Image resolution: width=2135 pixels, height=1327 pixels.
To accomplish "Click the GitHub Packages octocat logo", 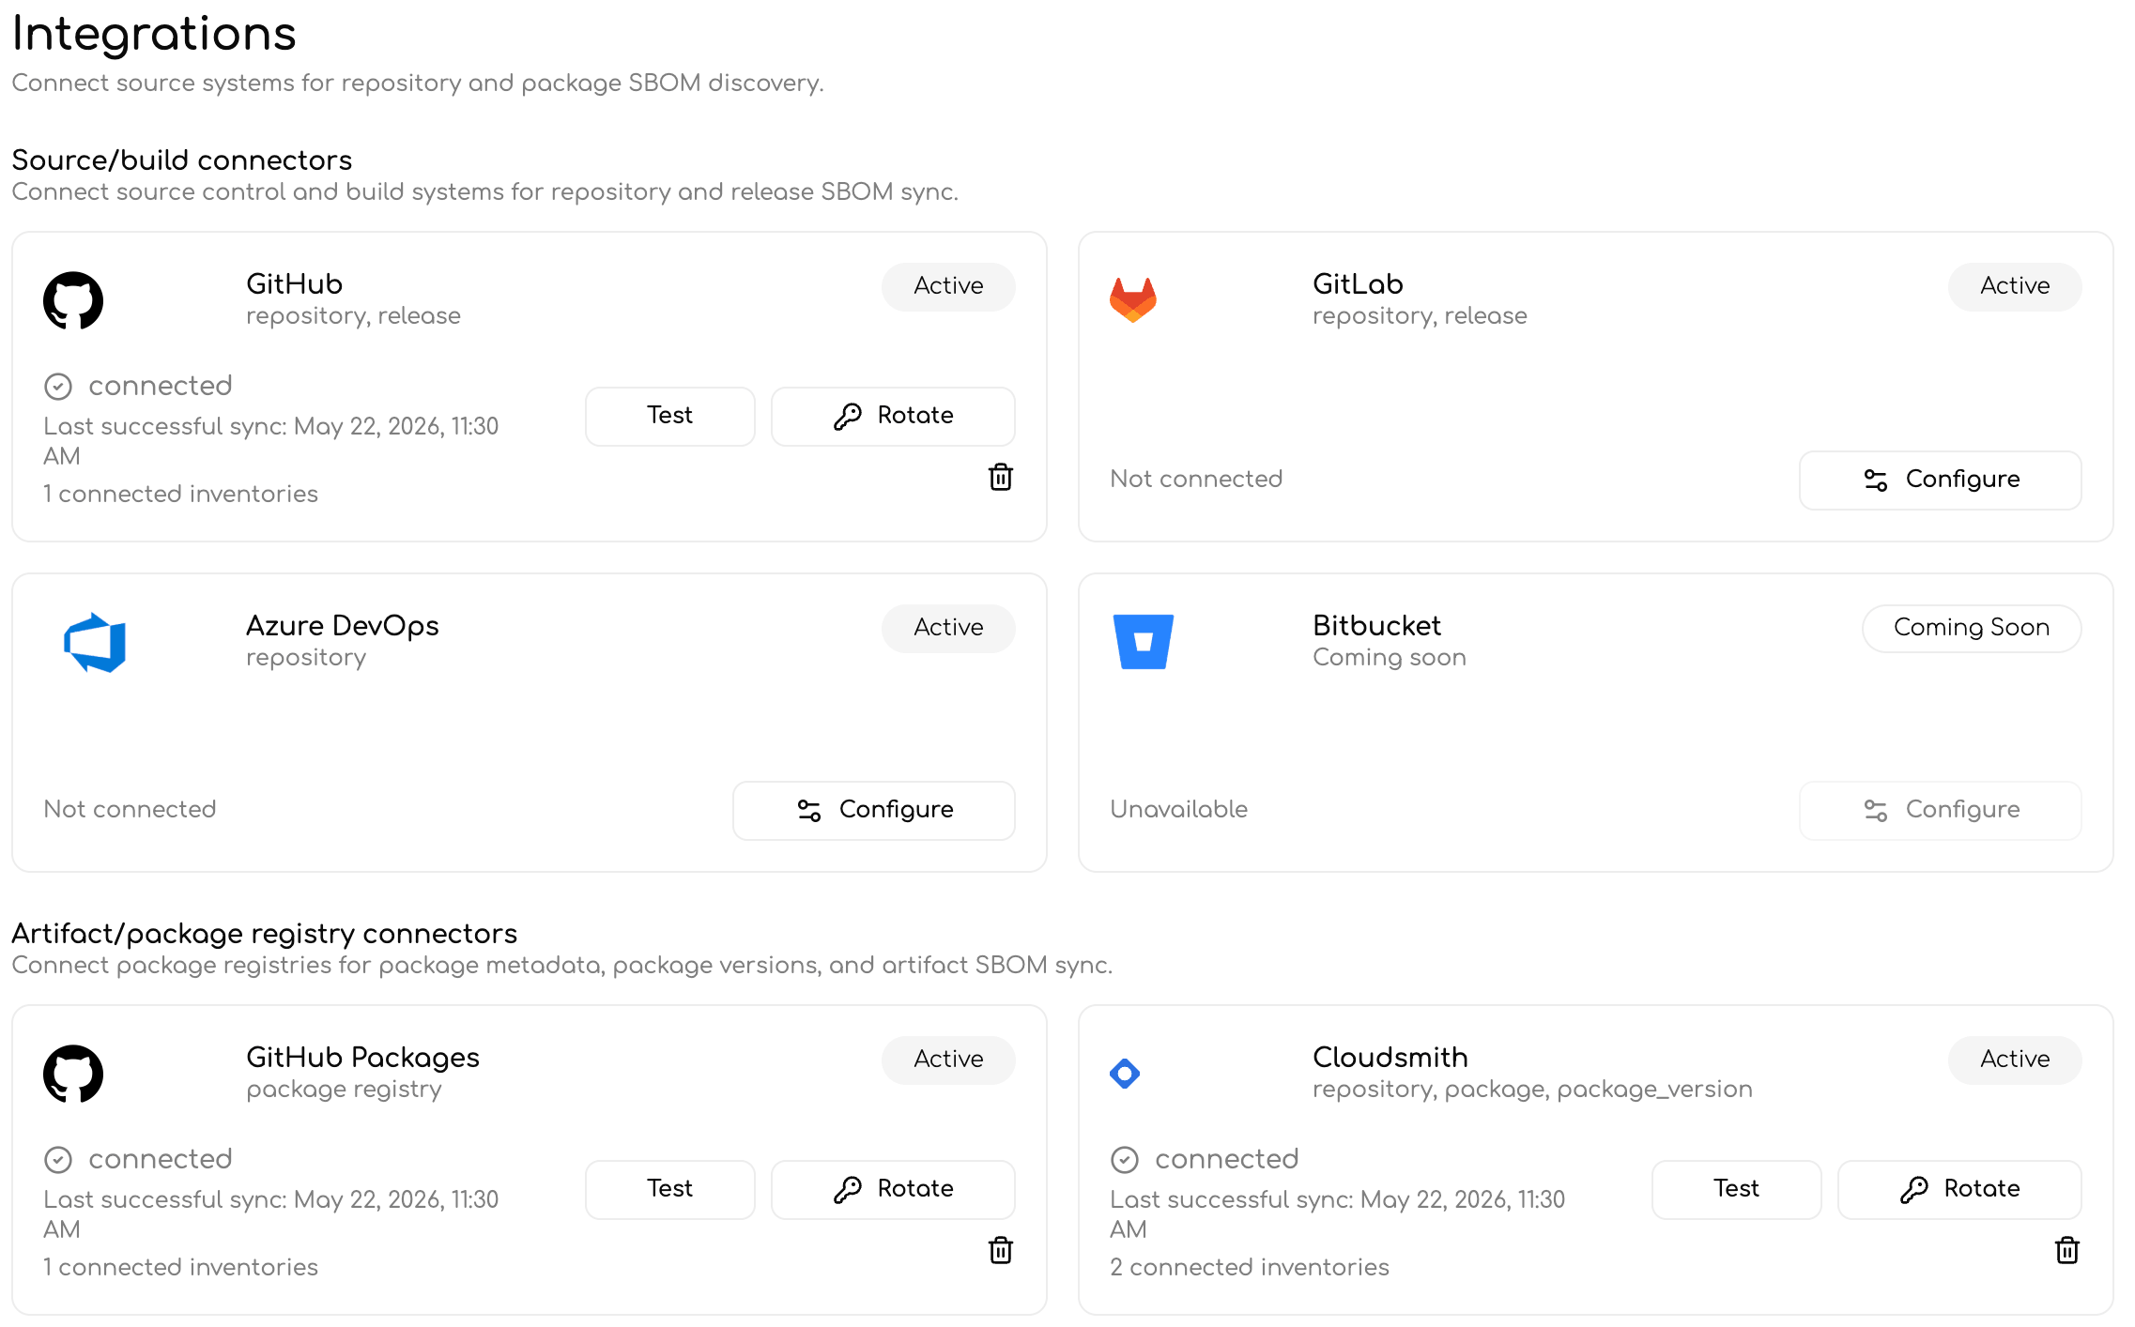I will pos(73,1074).
